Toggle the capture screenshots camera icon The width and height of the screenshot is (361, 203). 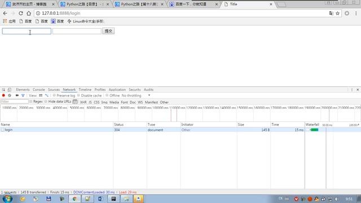click(17, 95)
